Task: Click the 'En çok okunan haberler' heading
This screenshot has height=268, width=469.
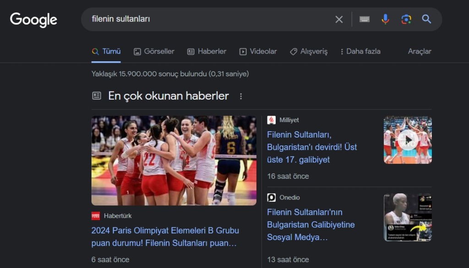Action: [x=169, y=96]
